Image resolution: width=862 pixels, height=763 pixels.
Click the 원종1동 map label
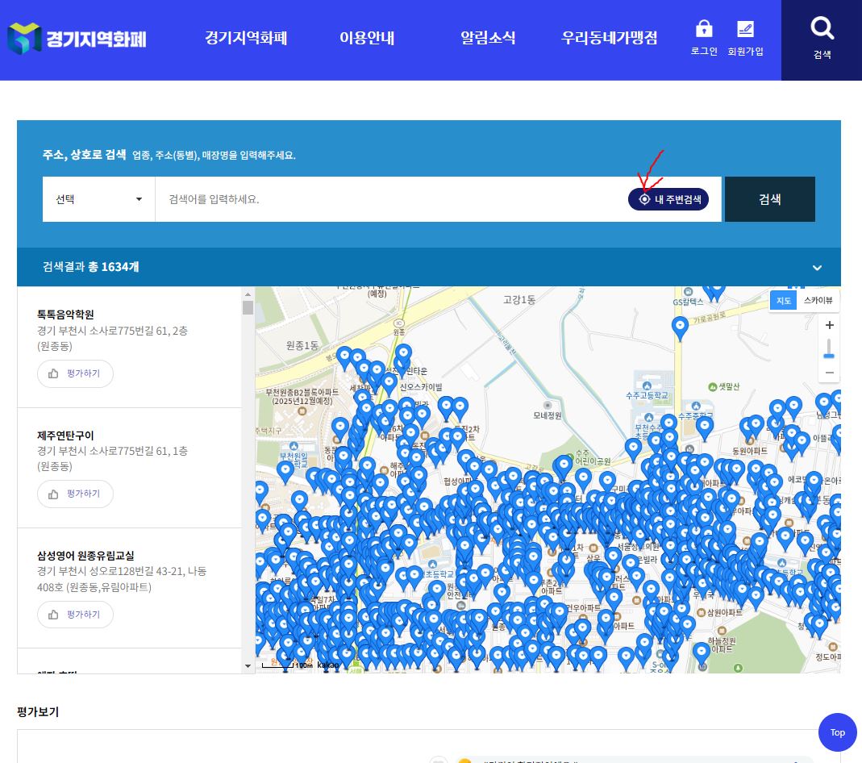(302, 345)
